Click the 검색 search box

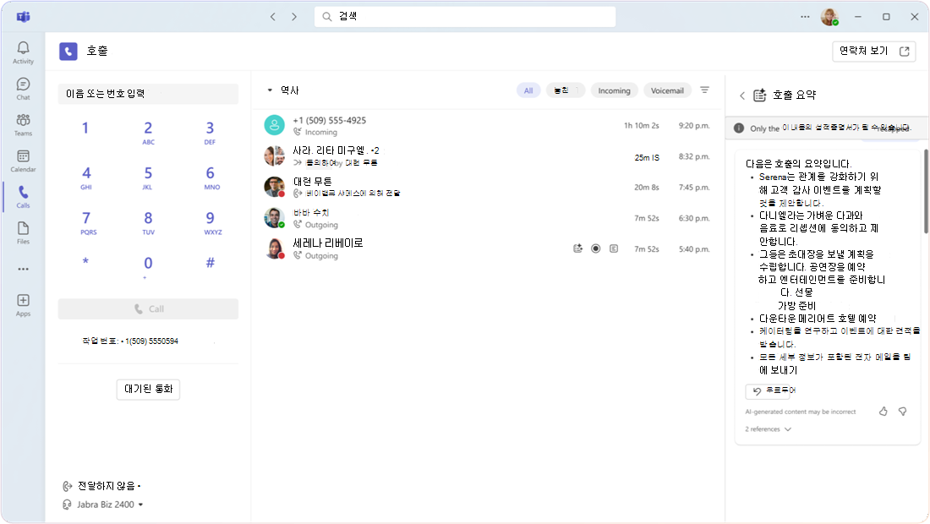465,17
